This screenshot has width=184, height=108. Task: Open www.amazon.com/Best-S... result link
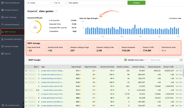53,102
